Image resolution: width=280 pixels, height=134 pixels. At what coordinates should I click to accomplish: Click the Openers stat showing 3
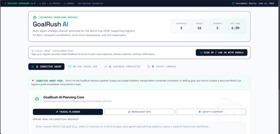pyautogui.click(x=217, y=26)
